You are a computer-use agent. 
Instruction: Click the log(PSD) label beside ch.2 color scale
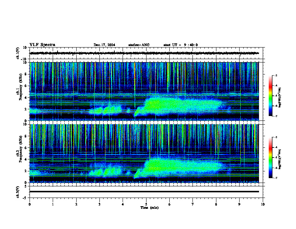(280, 159)
